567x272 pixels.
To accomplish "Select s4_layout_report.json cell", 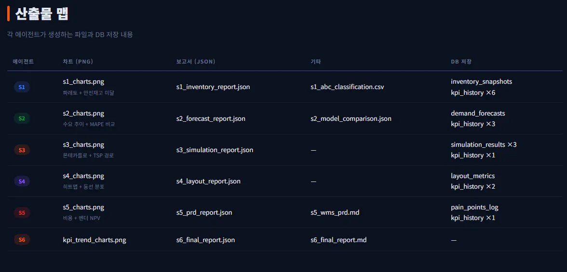I will pyautogui.click(x=208, y=181).
